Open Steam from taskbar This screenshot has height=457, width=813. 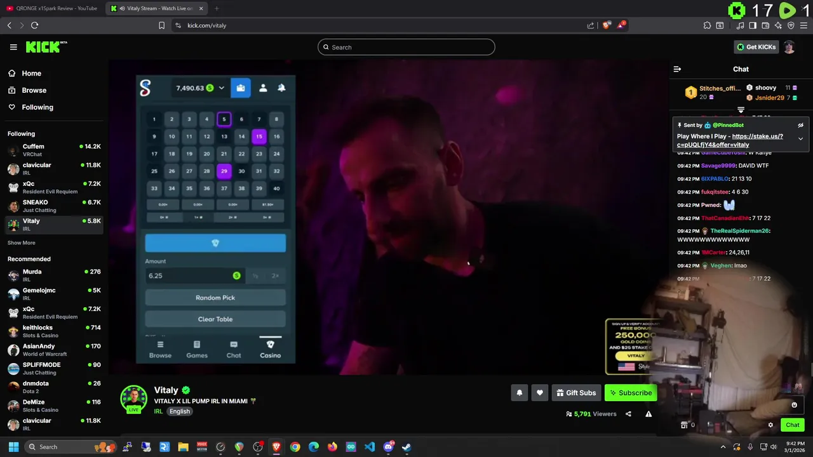pyautogui.click(x=406, y=447)
